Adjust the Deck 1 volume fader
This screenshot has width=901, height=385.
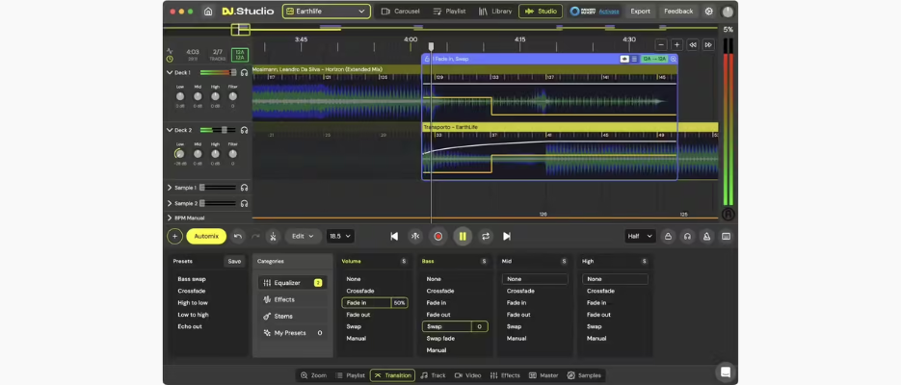pyautogui.click(x=233, y=73)
